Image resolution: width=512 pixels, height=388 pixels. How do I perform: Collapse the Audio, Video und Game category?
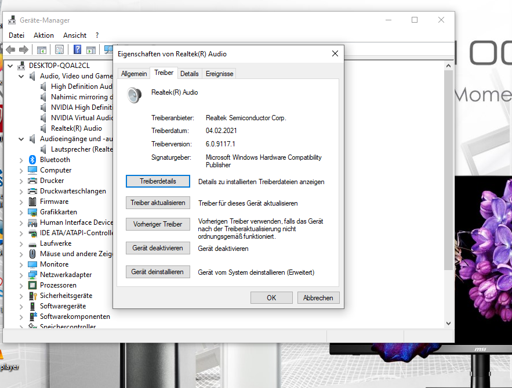[21, 76]
